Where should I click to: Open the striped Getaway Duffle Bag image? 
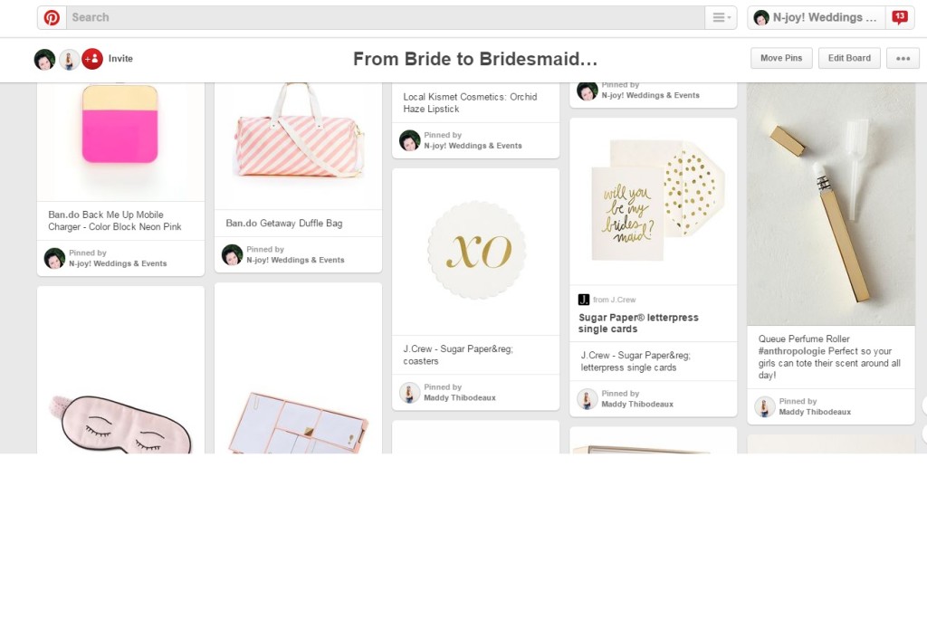coord(298,146)
